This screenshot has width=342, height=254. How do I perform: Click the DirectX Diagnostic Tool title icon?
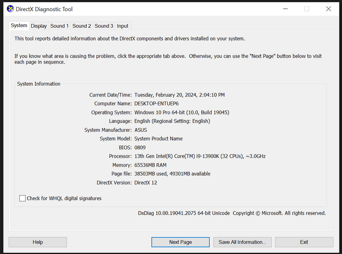10,9
